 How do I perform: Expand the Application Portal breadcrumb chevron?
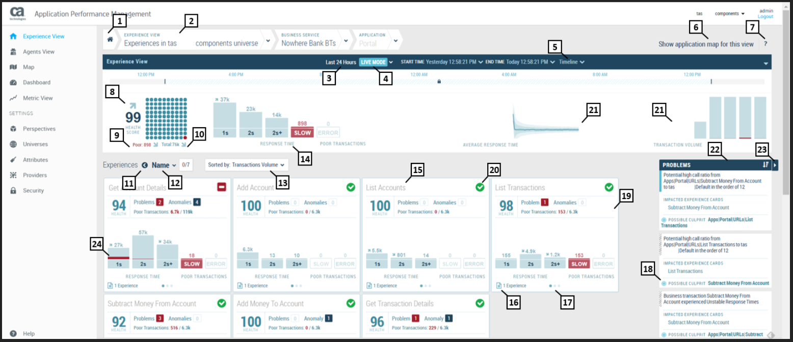(395, 40)
